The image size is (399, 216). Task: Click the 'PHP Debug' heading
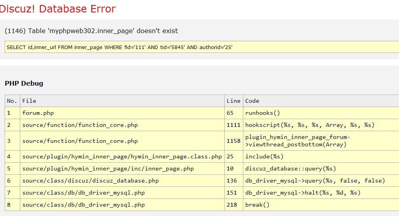coord(24,83)
